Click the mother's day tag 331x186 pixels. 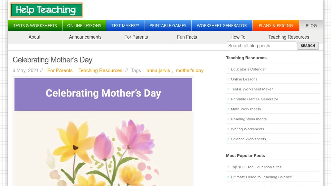(190, 70)
